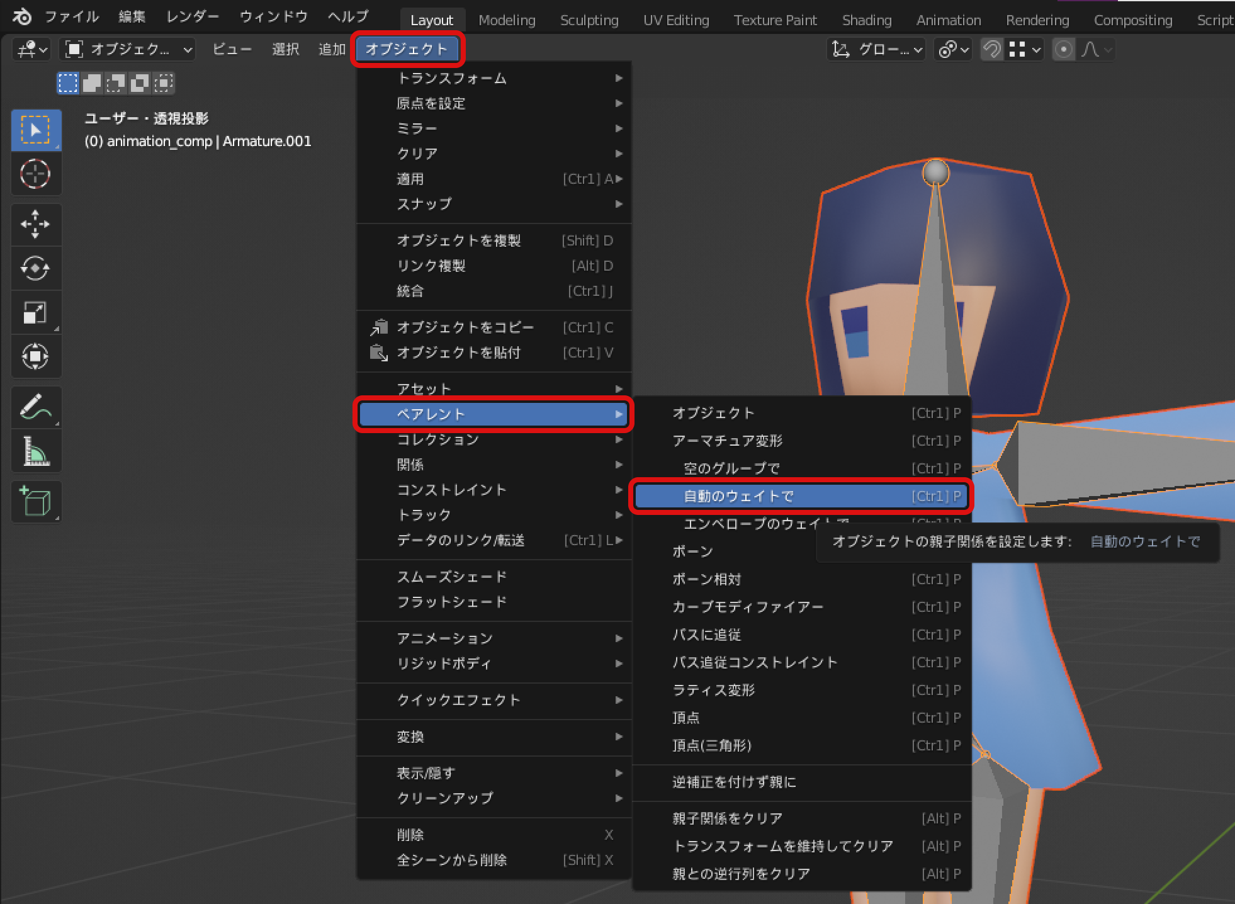Image resolution: width=1235 pixels, height=904 pixels.
Task: Click the オブジェクトをコピー entry
Action: point(494,327)
